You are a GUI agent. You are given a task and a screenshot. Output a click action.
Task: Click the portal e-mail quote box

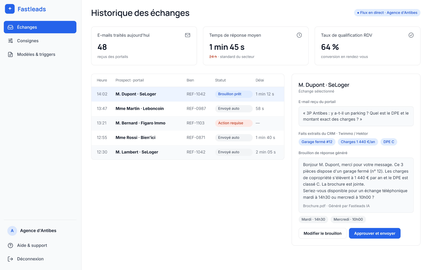coord(356,116)
